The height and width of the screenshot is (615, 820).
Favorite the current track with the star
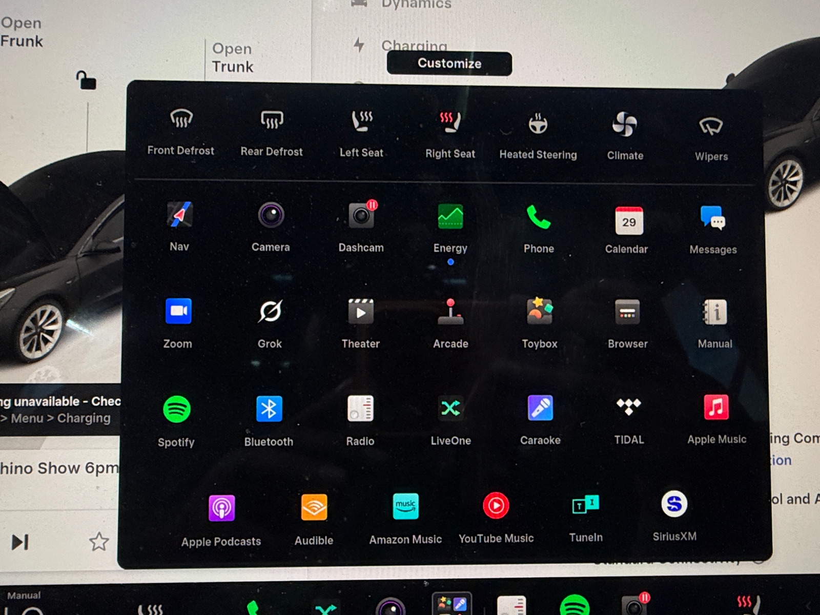point(99,542)
